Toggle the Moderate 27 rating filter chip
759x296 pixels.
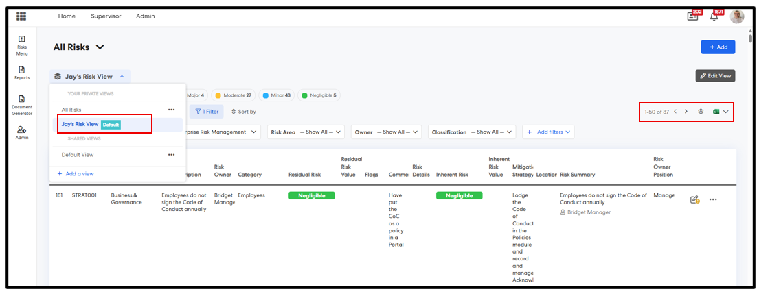pyautogui.click(x=234, y=95)
